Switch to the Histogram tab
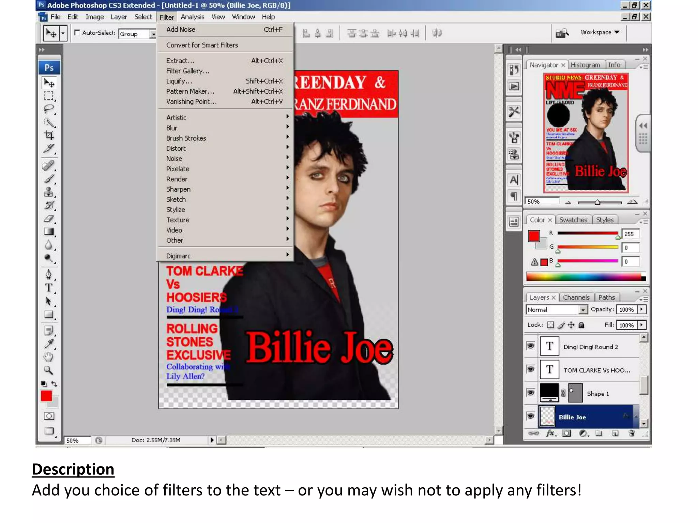Screen dimensions: 698x523 (x=585, y=65)
